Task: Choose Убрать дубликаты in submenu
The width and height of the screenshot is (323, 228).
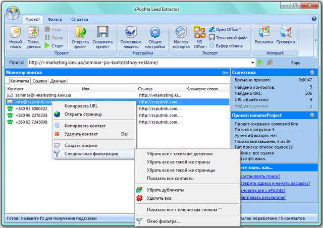Action: [187, 190]
